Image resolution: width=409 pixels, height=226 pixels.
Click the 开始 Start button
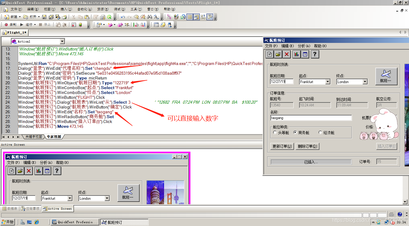click(x=8, y=222)
